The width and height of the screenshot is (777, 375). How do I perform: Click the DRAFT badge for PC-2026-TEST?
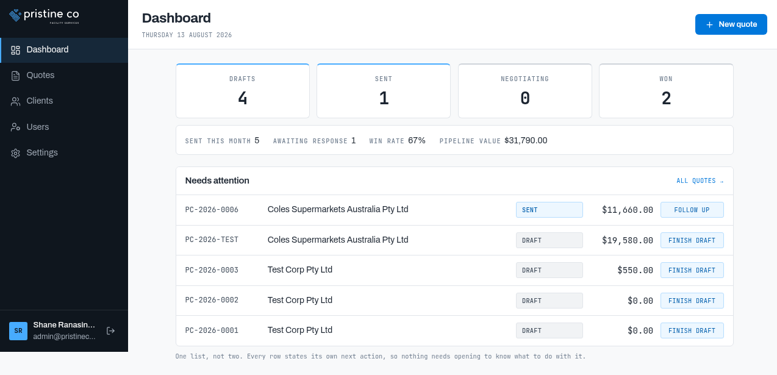coord(550,240)
